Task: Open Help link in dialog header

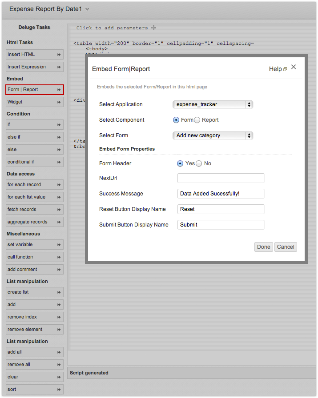Action: [278, 69]
